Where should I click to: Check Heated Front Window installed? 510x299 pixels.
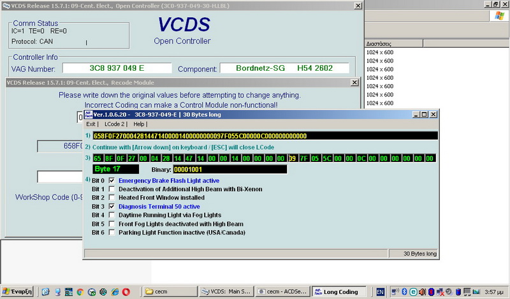[112, 198]
